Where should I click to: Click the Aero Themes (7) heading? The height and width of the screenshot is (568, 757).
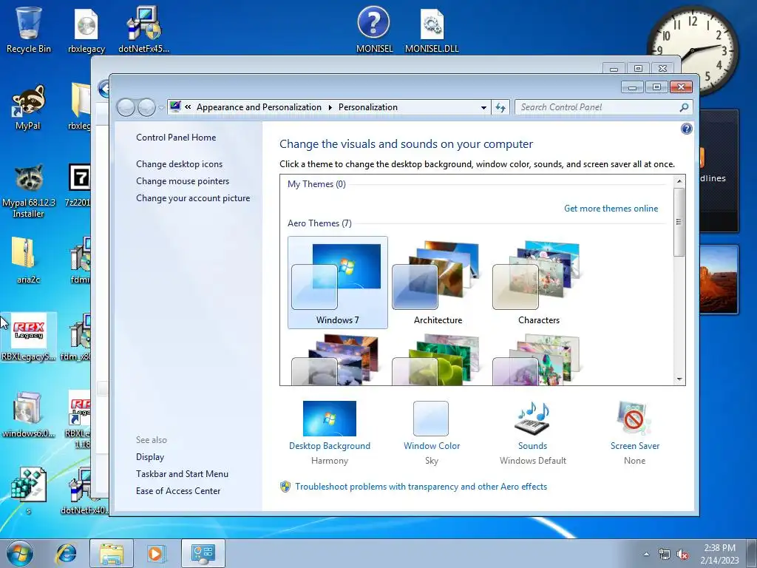coord(319,223)
